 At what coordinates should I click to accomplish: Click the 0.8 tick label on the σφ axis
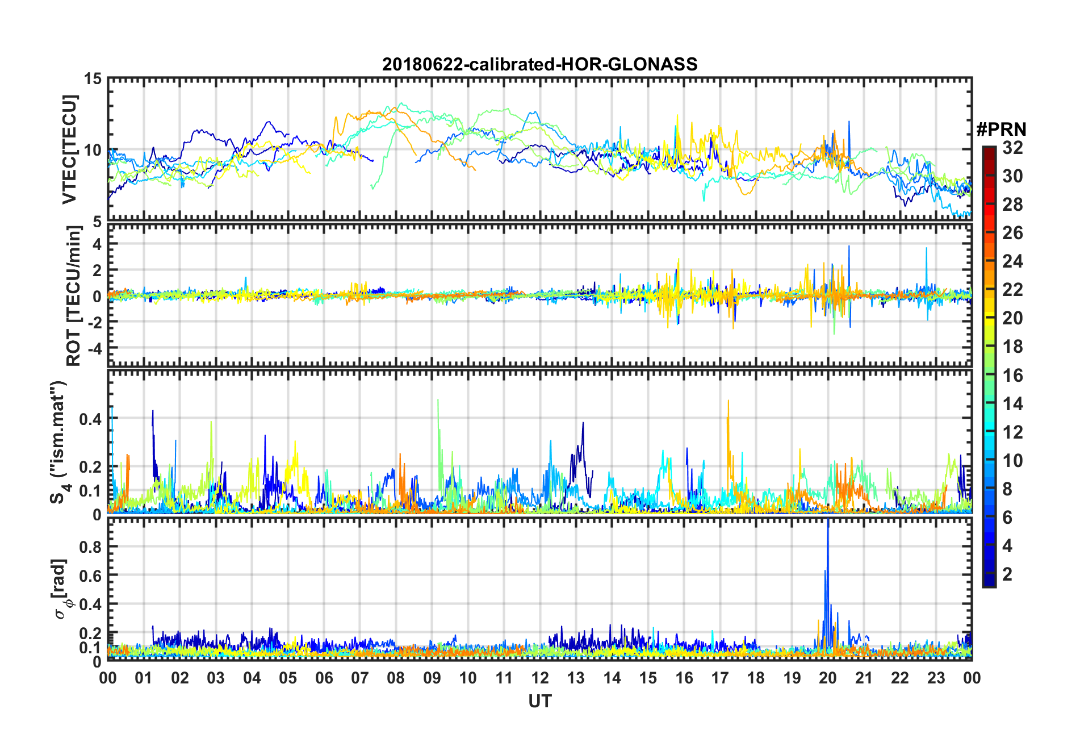point(91,547)
